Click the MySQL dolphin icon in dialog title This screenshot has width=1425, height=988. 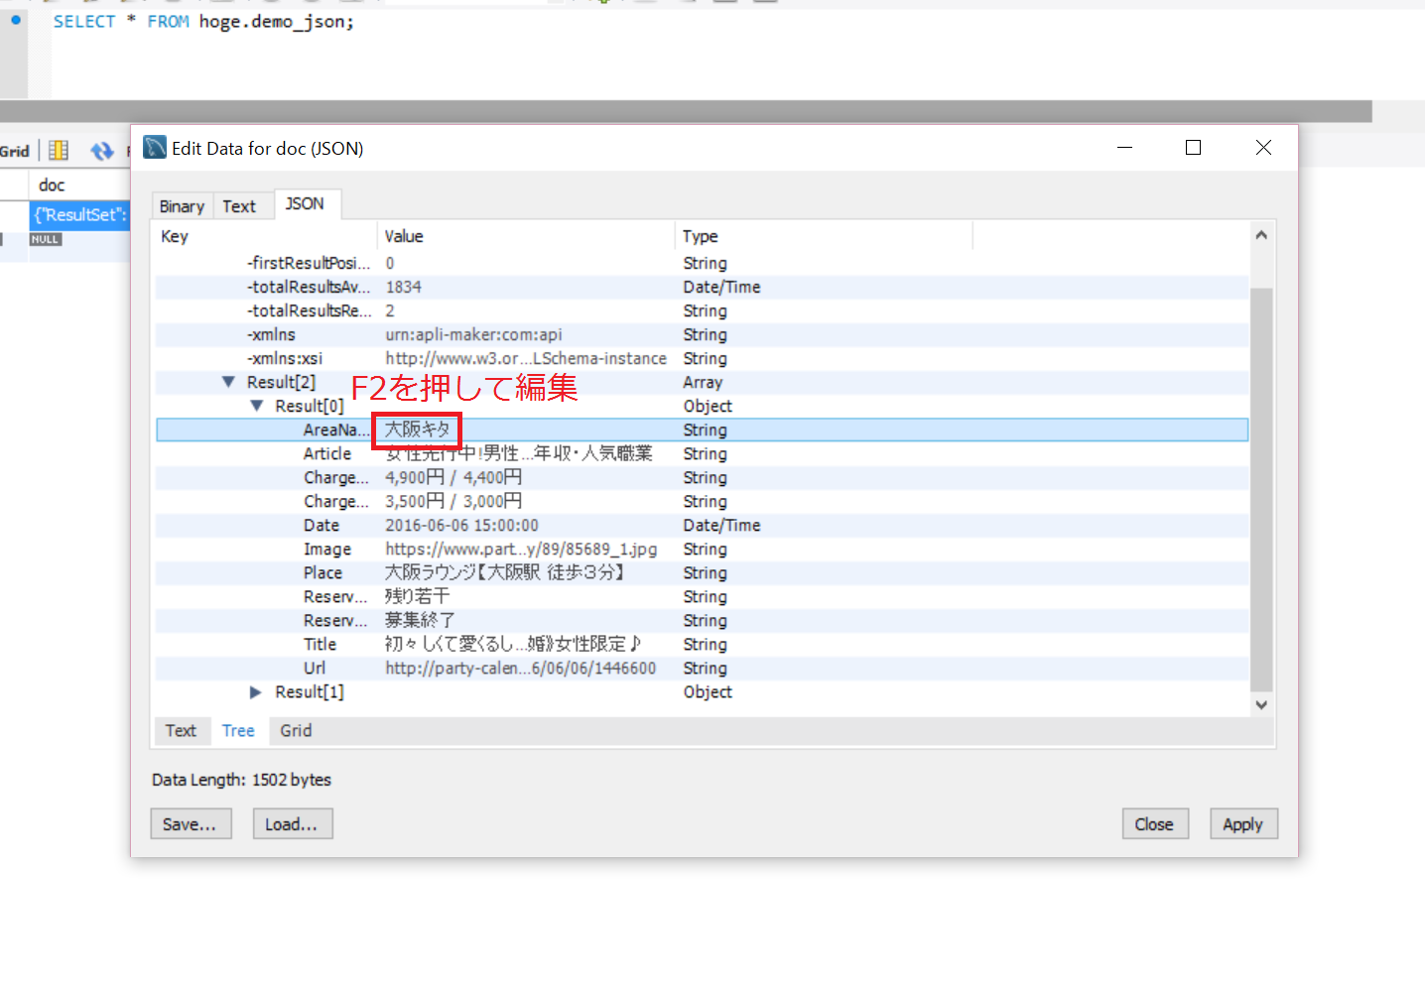coord(155,148)
